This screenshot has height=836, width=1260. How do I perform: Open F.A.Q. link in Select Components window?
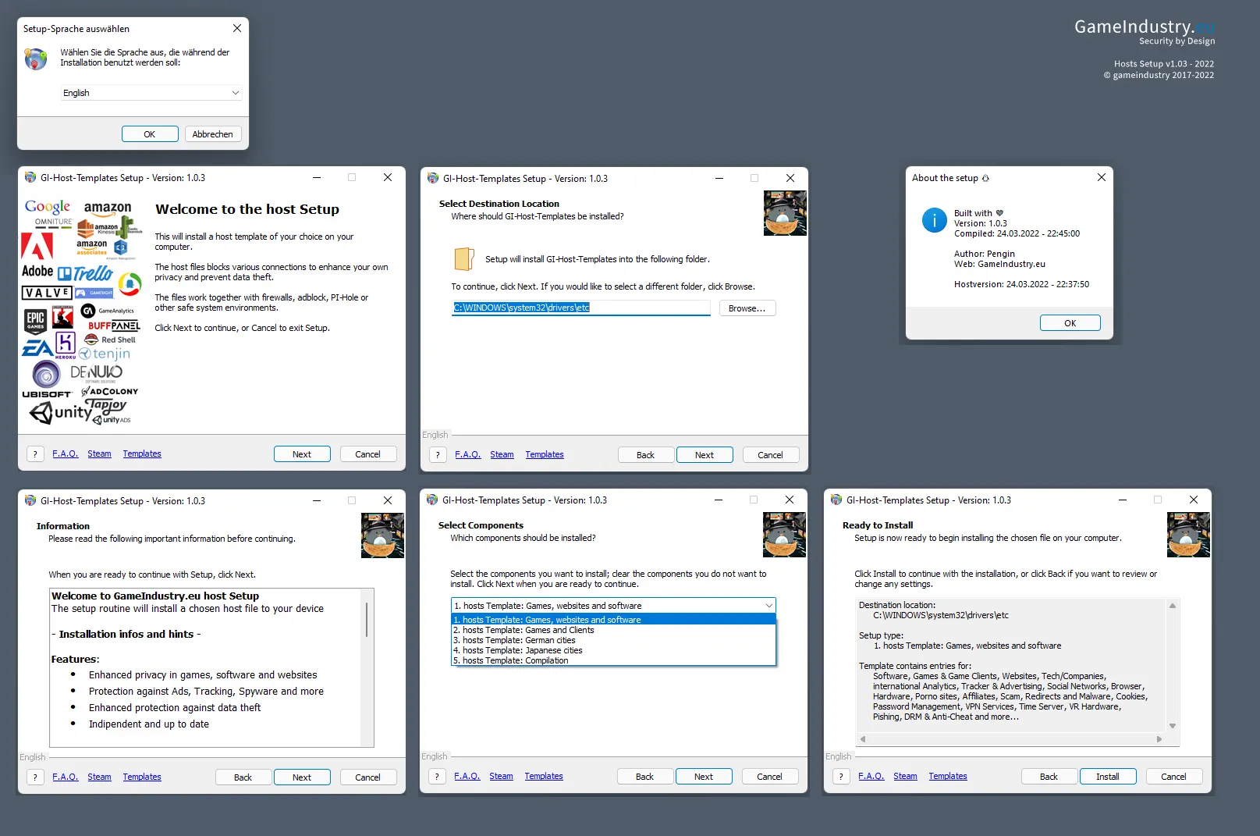[x=467, y=777]
